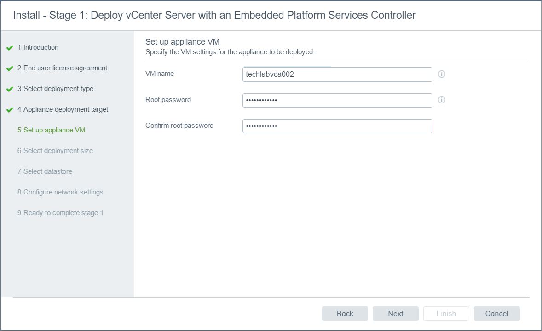Select step 7 Select datastore

tap(45, 171)
